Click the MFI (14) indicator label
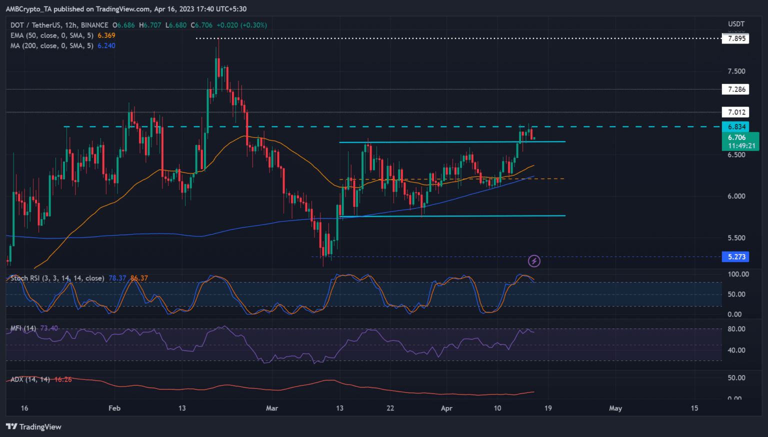Screen dimensions: 768x437 23,328
